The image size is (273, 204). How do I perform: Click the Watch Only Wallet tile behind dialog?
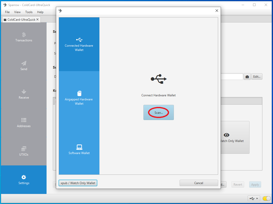pyautogui.click(x=235, y=137)
